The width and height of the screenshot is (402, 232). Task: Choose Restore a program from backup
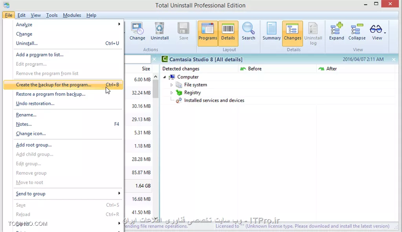pos(63,94)
